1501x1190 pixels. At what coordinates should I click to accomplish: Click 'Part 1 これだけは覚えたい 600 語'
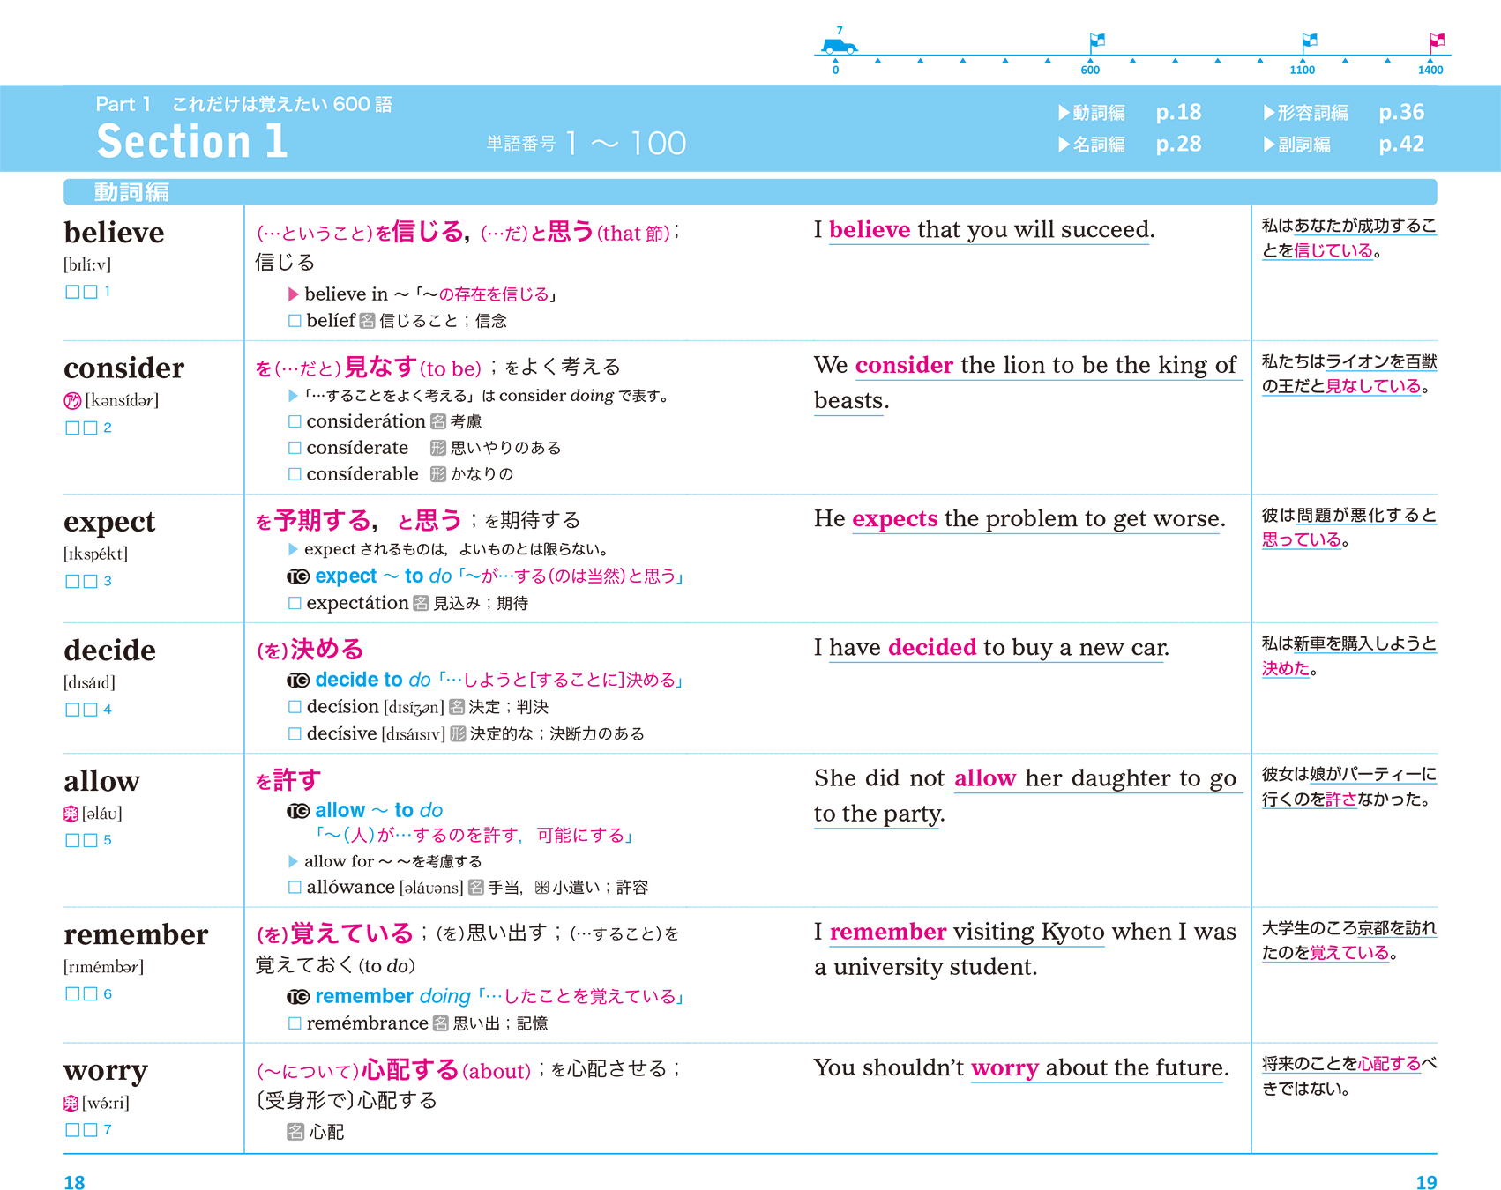pos(244,104)
